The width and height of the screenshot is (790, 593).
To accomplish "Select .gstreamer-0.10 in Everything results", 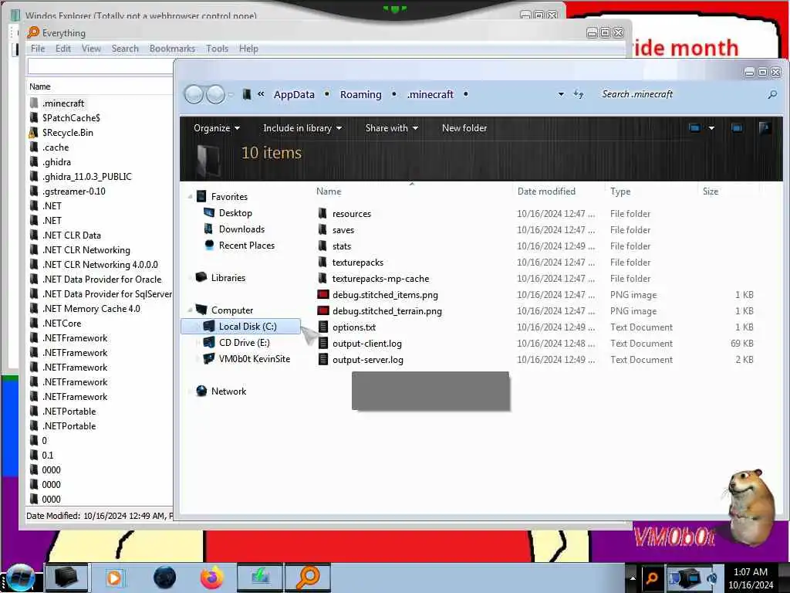I will pyautogui.click(x=73, y=191).
